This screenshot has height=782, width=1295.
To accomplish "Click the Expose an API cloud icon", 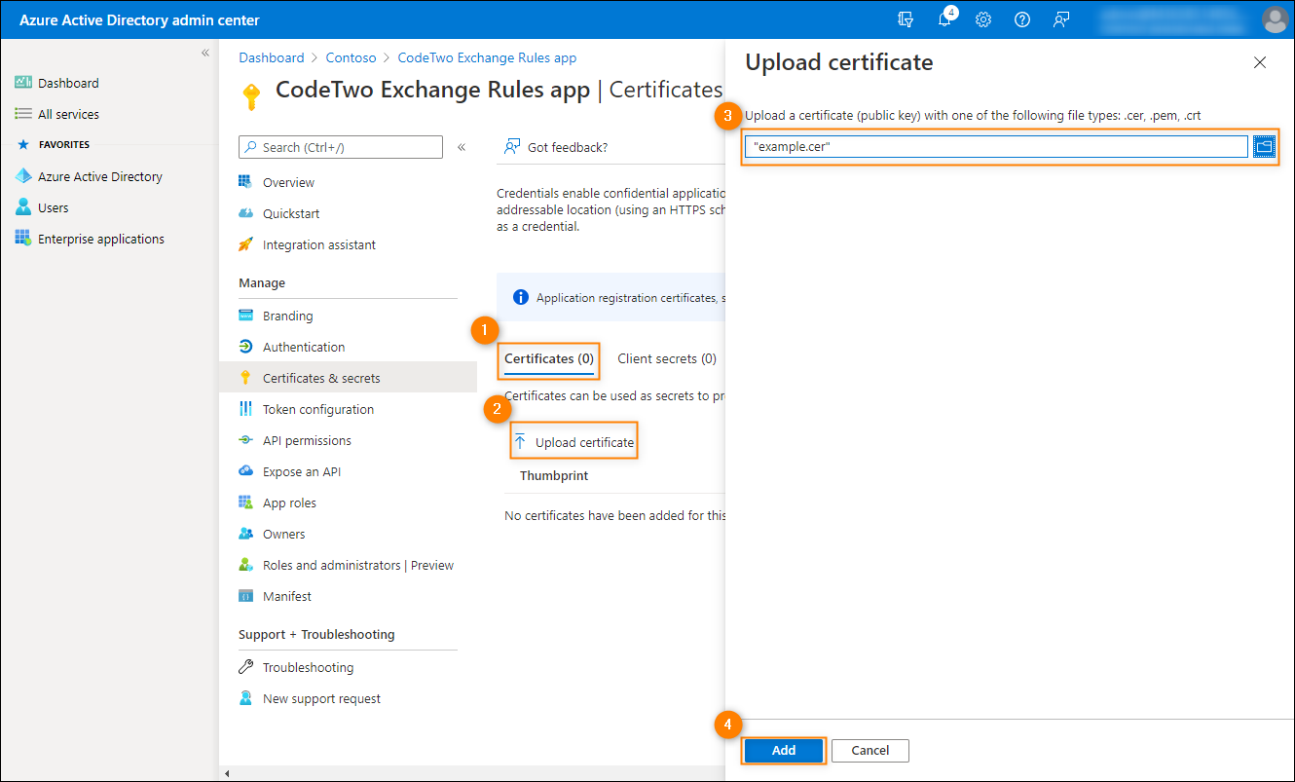I will pyautogui.click(x=245, y=471).
